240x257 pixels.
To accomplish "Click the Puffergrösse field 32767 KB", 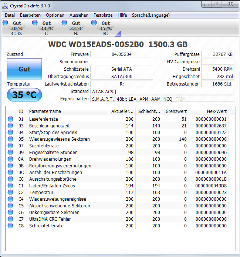I will (x=218, y=54).
